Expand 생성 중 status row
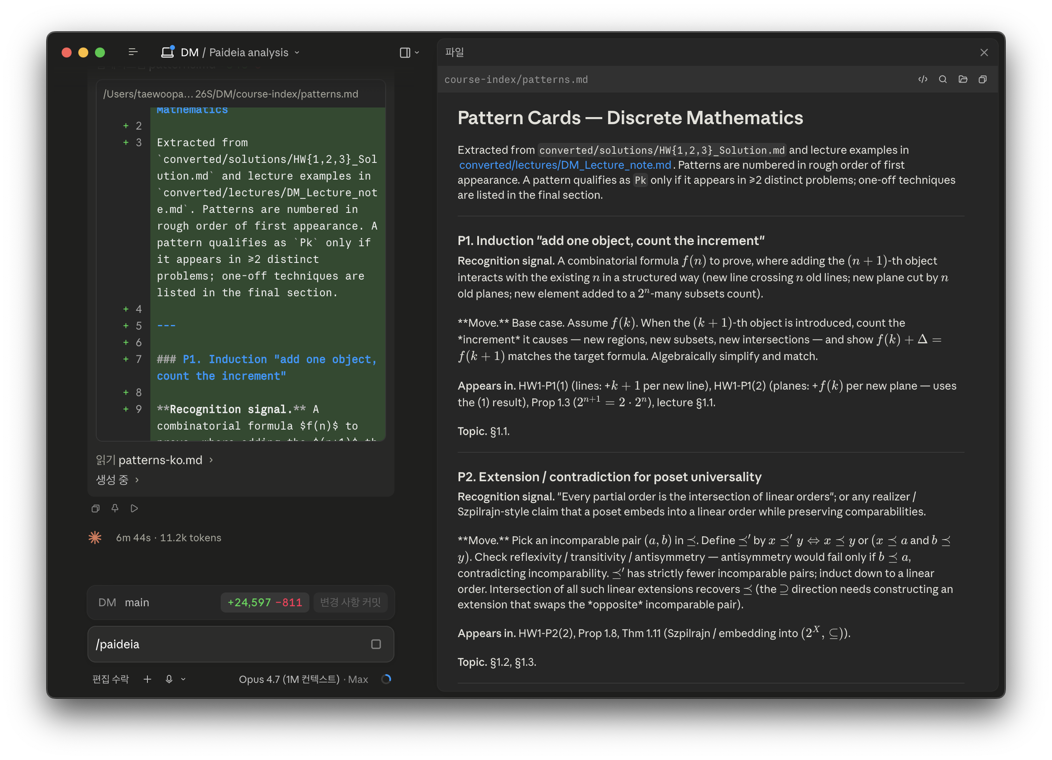The width and height of the screenshot is (1052, 760). tap(117, 479)
